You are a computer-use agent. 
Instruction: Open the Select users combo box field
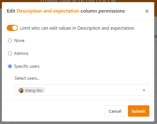(82, 90)
